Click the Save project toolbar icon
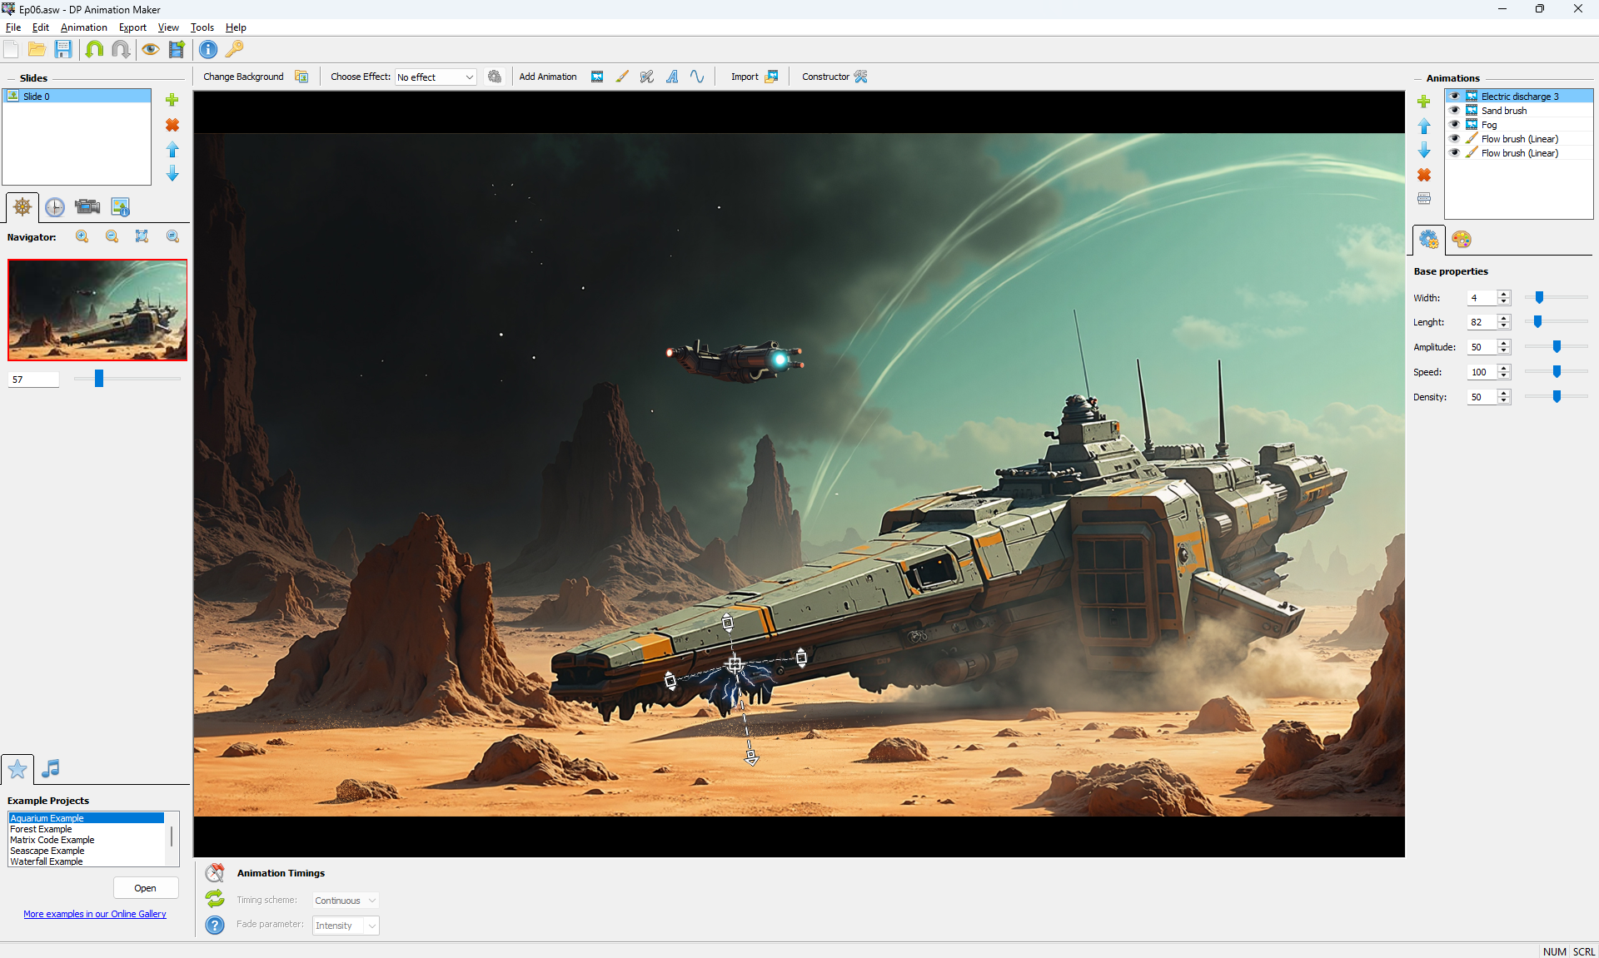This screenshot has width=1599, height=958. pyautogui.click(x=63, y=49)
